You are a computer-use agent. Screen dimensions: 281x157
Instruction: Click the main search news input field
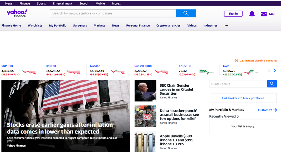113,13
